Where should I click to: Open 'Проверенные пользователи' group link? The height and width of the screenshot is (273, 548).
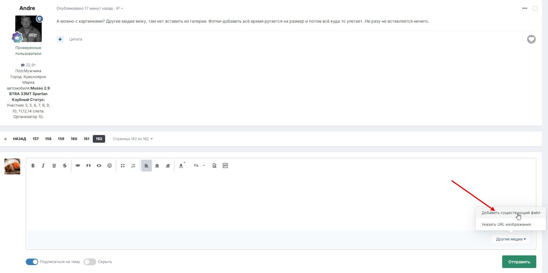[28, 51]
